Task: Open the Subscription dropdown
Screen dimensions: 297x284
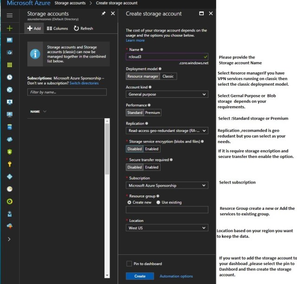Action: [167, 185]
